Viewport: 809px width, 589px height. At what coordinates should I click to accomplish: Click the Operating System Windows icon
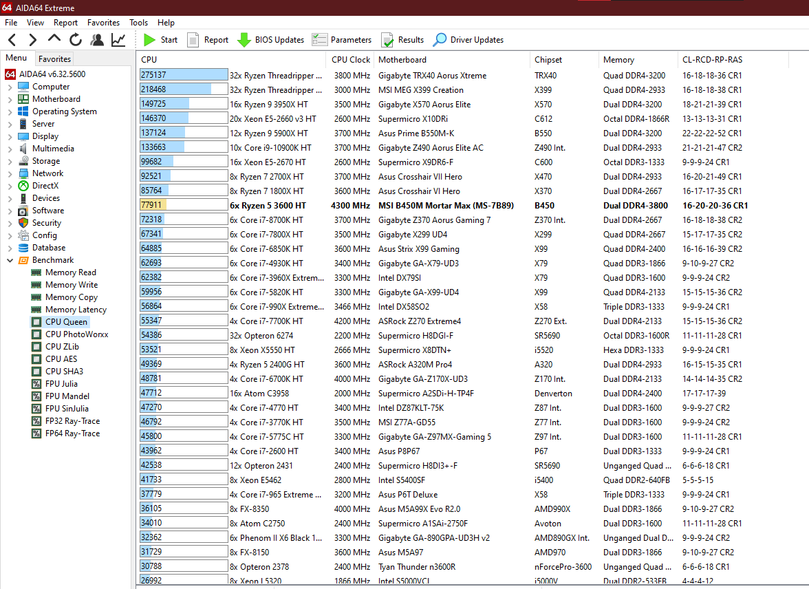(x=23, y=111)
